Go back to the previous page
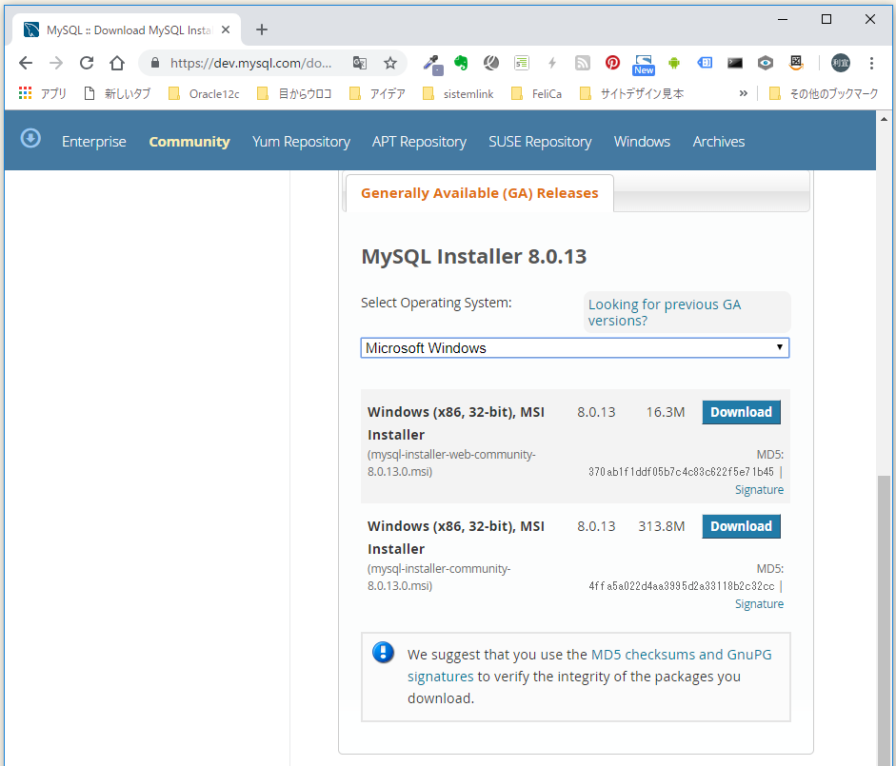The image size is (896, 766). [26, 63]
